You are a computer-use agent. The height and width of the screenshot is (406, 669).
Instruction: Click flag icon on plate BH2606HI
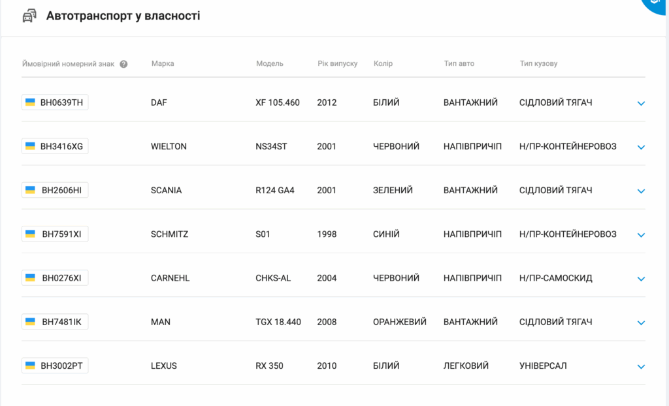pyautogui.click(x=30, y=190)
